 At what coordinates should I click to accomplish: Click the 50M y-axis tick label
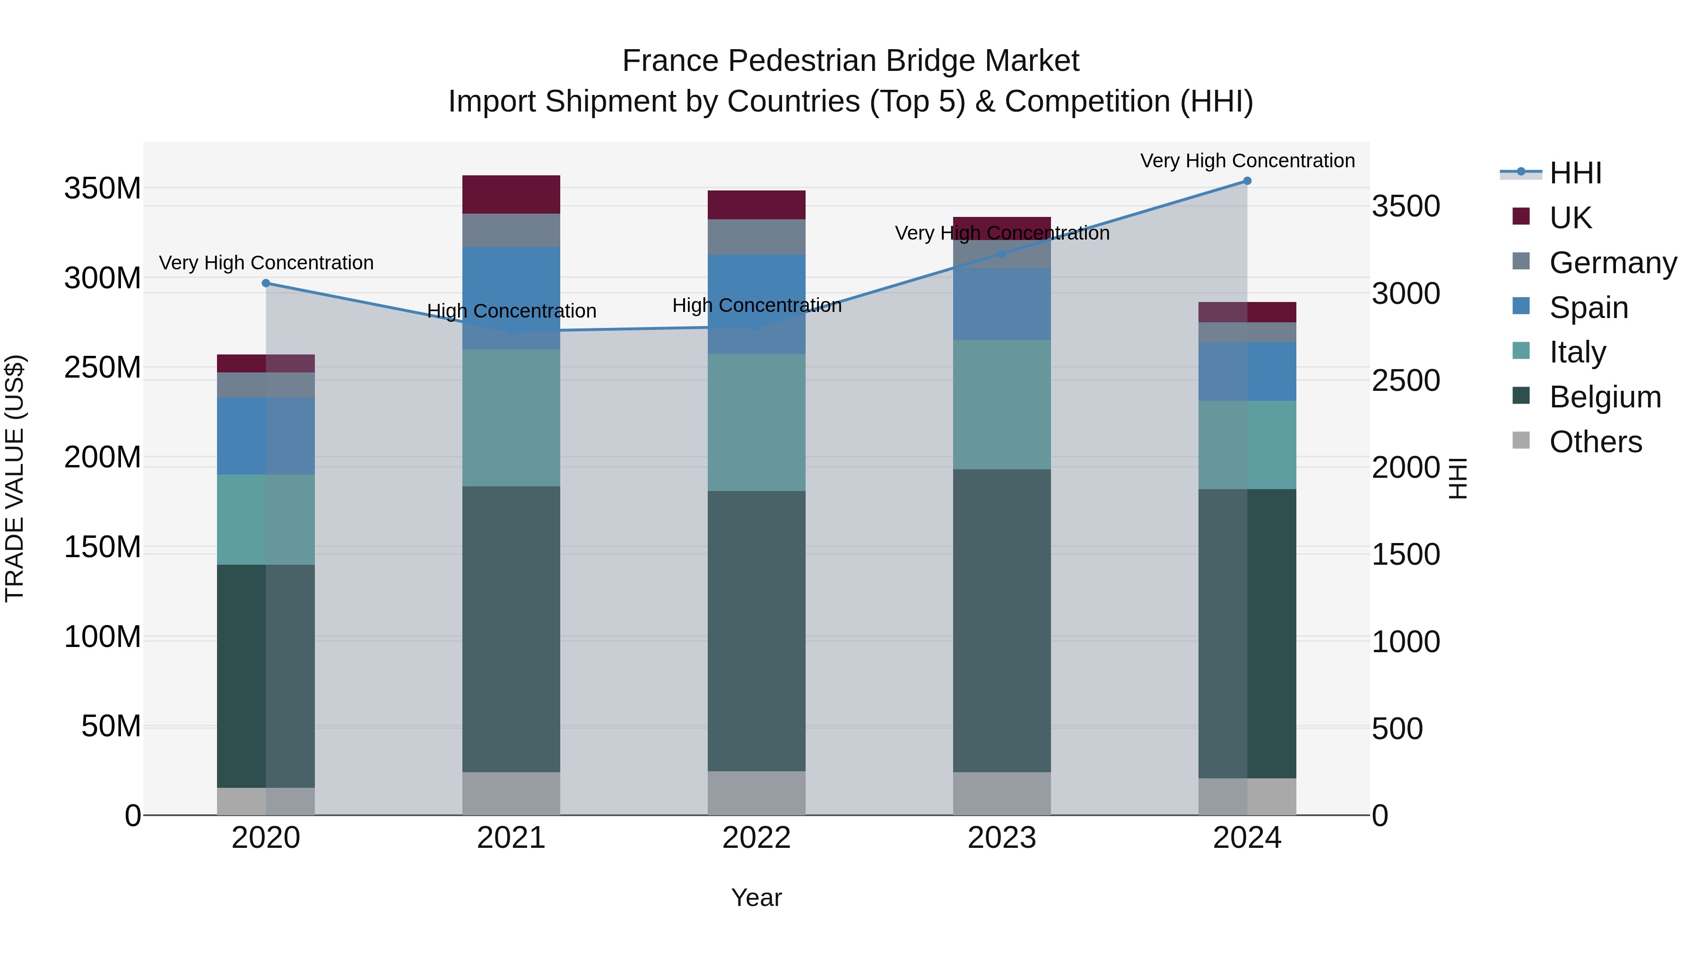[x=111, y=726]
